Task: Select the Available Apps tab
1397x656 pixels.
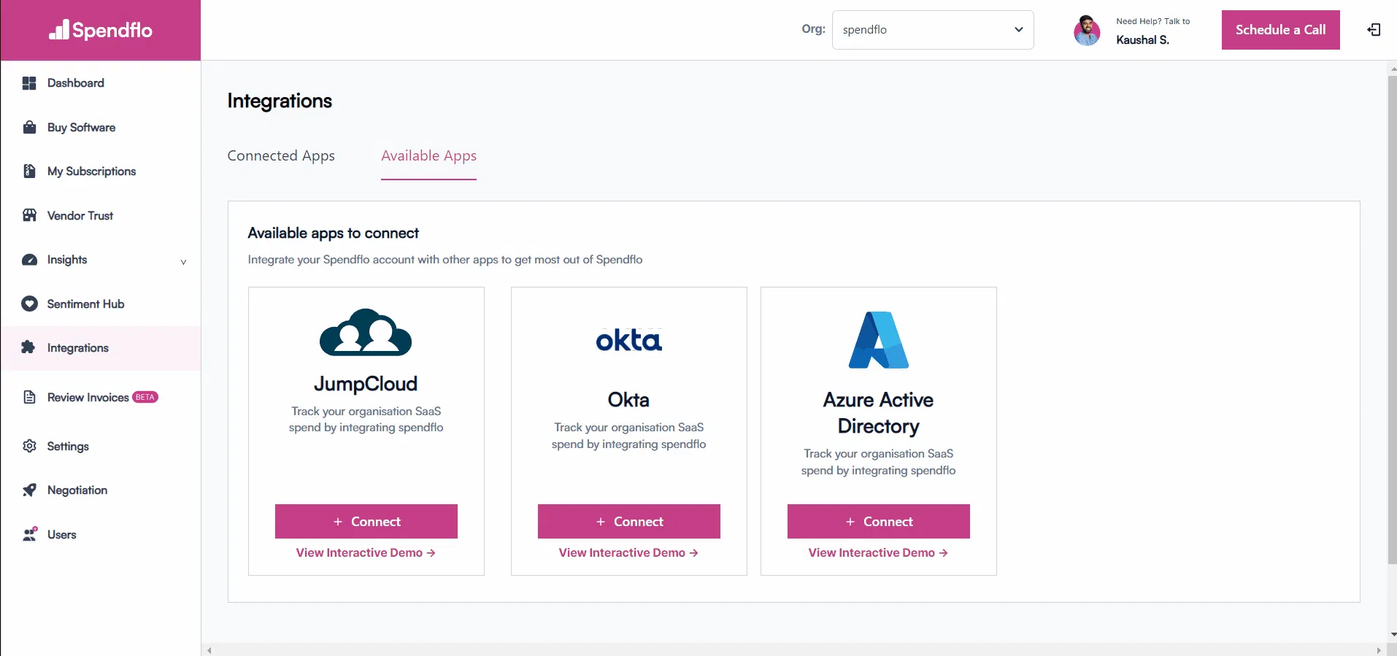Action: (x=428, y=155)
